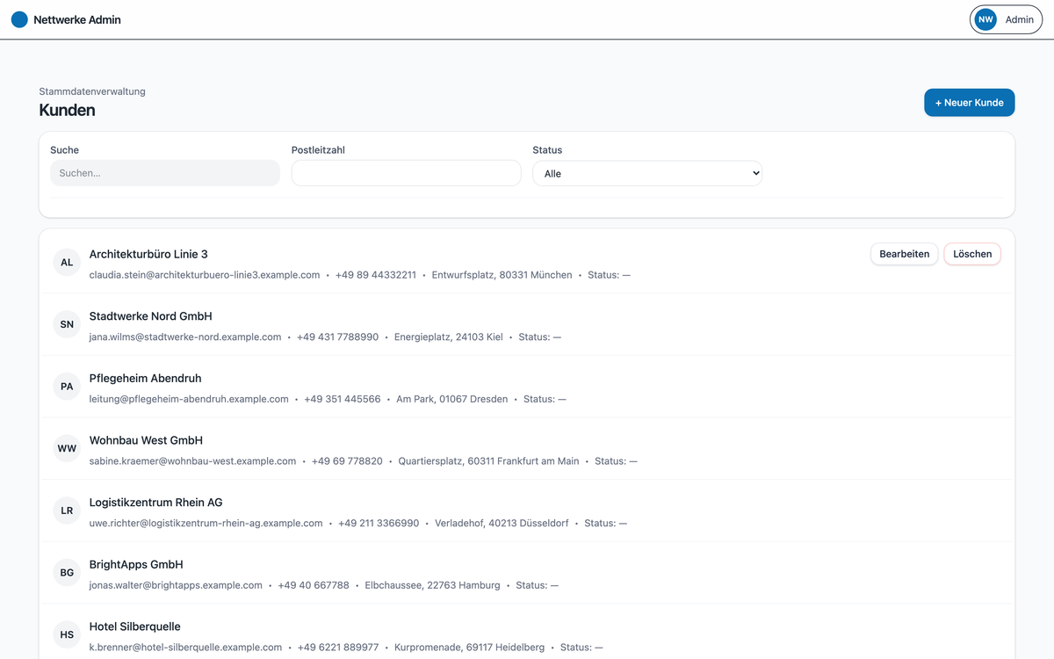Click phone number +49 431 7788990
This screenshot has height=659, width=1054.
click(338, 337)
